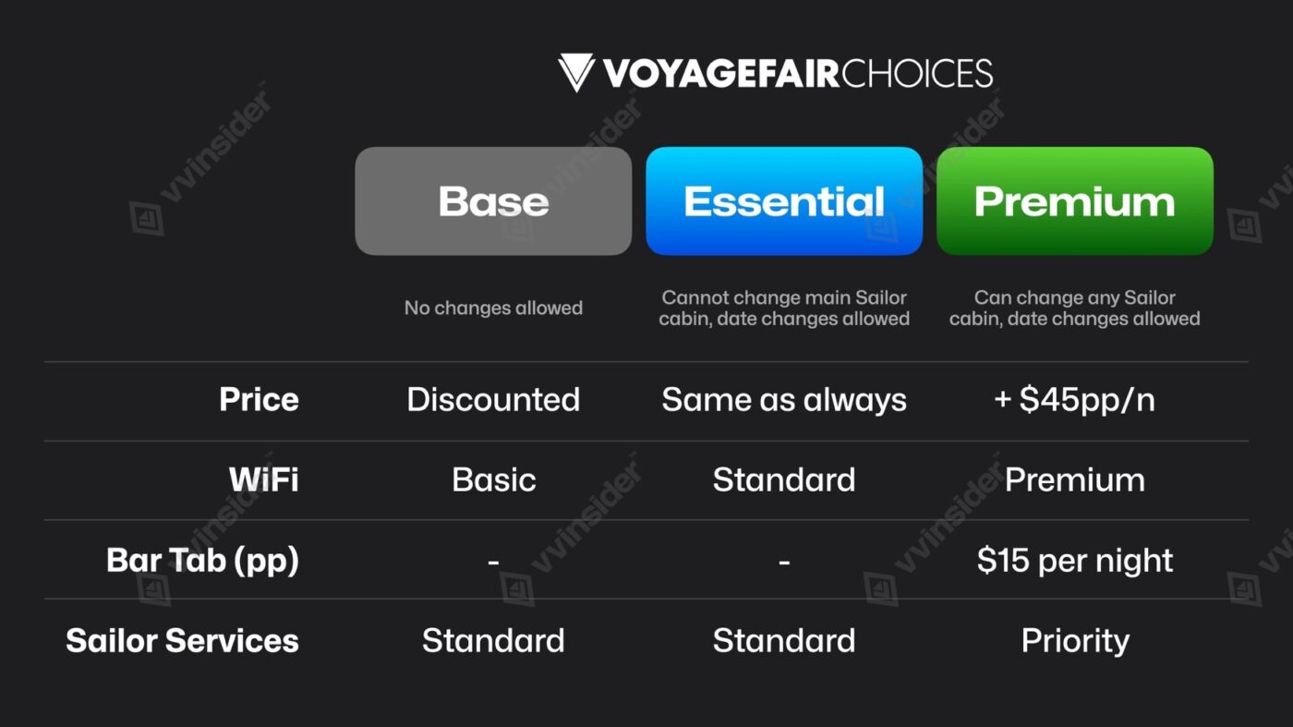Click the Discounted price value for Base
Screen dimensions: 1293x727
[x=493, y=400]
